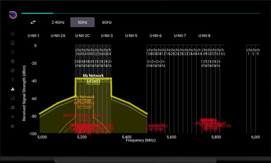Switch to the 2.4GHz band tab

point(58,22)
